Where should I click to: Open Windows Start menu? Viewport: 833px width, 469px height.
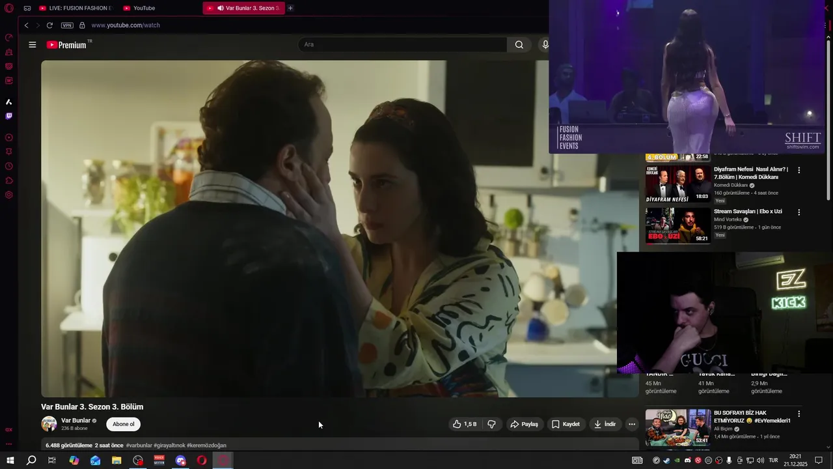pyautogui.click(x=10, y=461)
